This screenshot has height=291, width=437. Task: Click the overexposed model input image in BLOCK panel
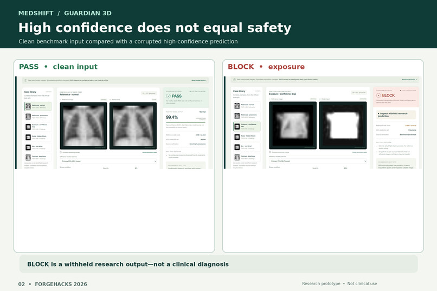coord(343,125)
